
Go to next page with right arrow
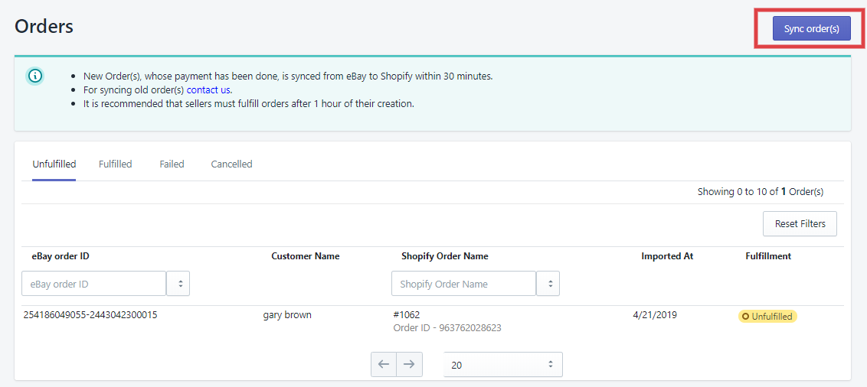[410, 365]
